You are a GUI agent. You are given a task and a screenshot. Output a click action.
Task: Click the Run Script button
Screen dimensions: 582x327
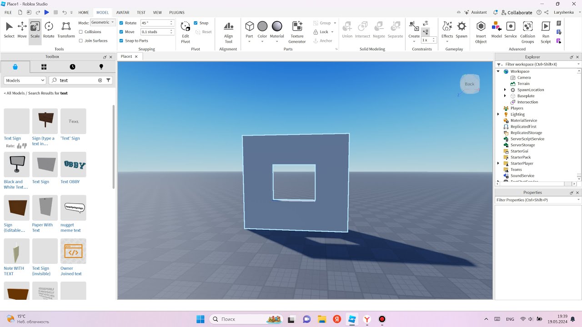pos(546,32)
